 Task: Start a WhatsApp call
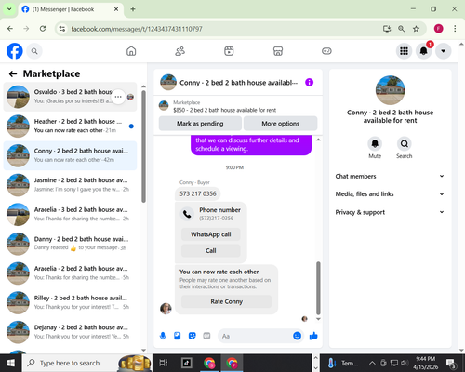211,234
